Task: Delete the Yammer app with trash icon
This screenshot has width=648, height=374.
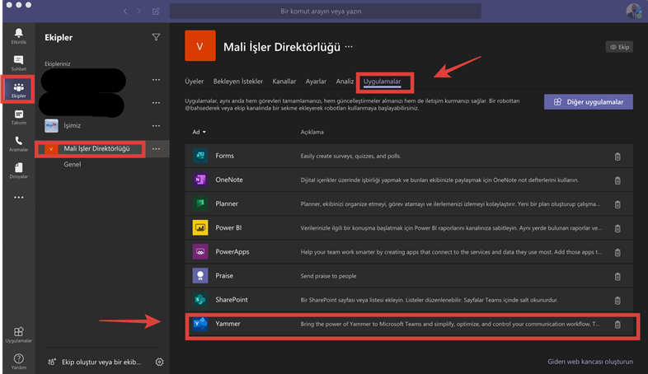Action: (x=617, y=325)
